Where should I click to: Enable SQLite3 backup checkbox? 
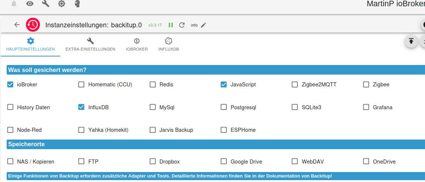coord(295,107)
